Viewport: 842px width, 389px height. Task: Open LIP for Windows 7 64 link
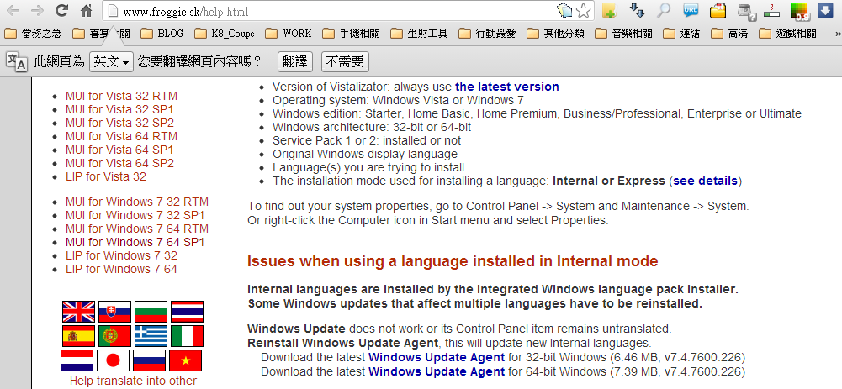[x=121, y=269]
